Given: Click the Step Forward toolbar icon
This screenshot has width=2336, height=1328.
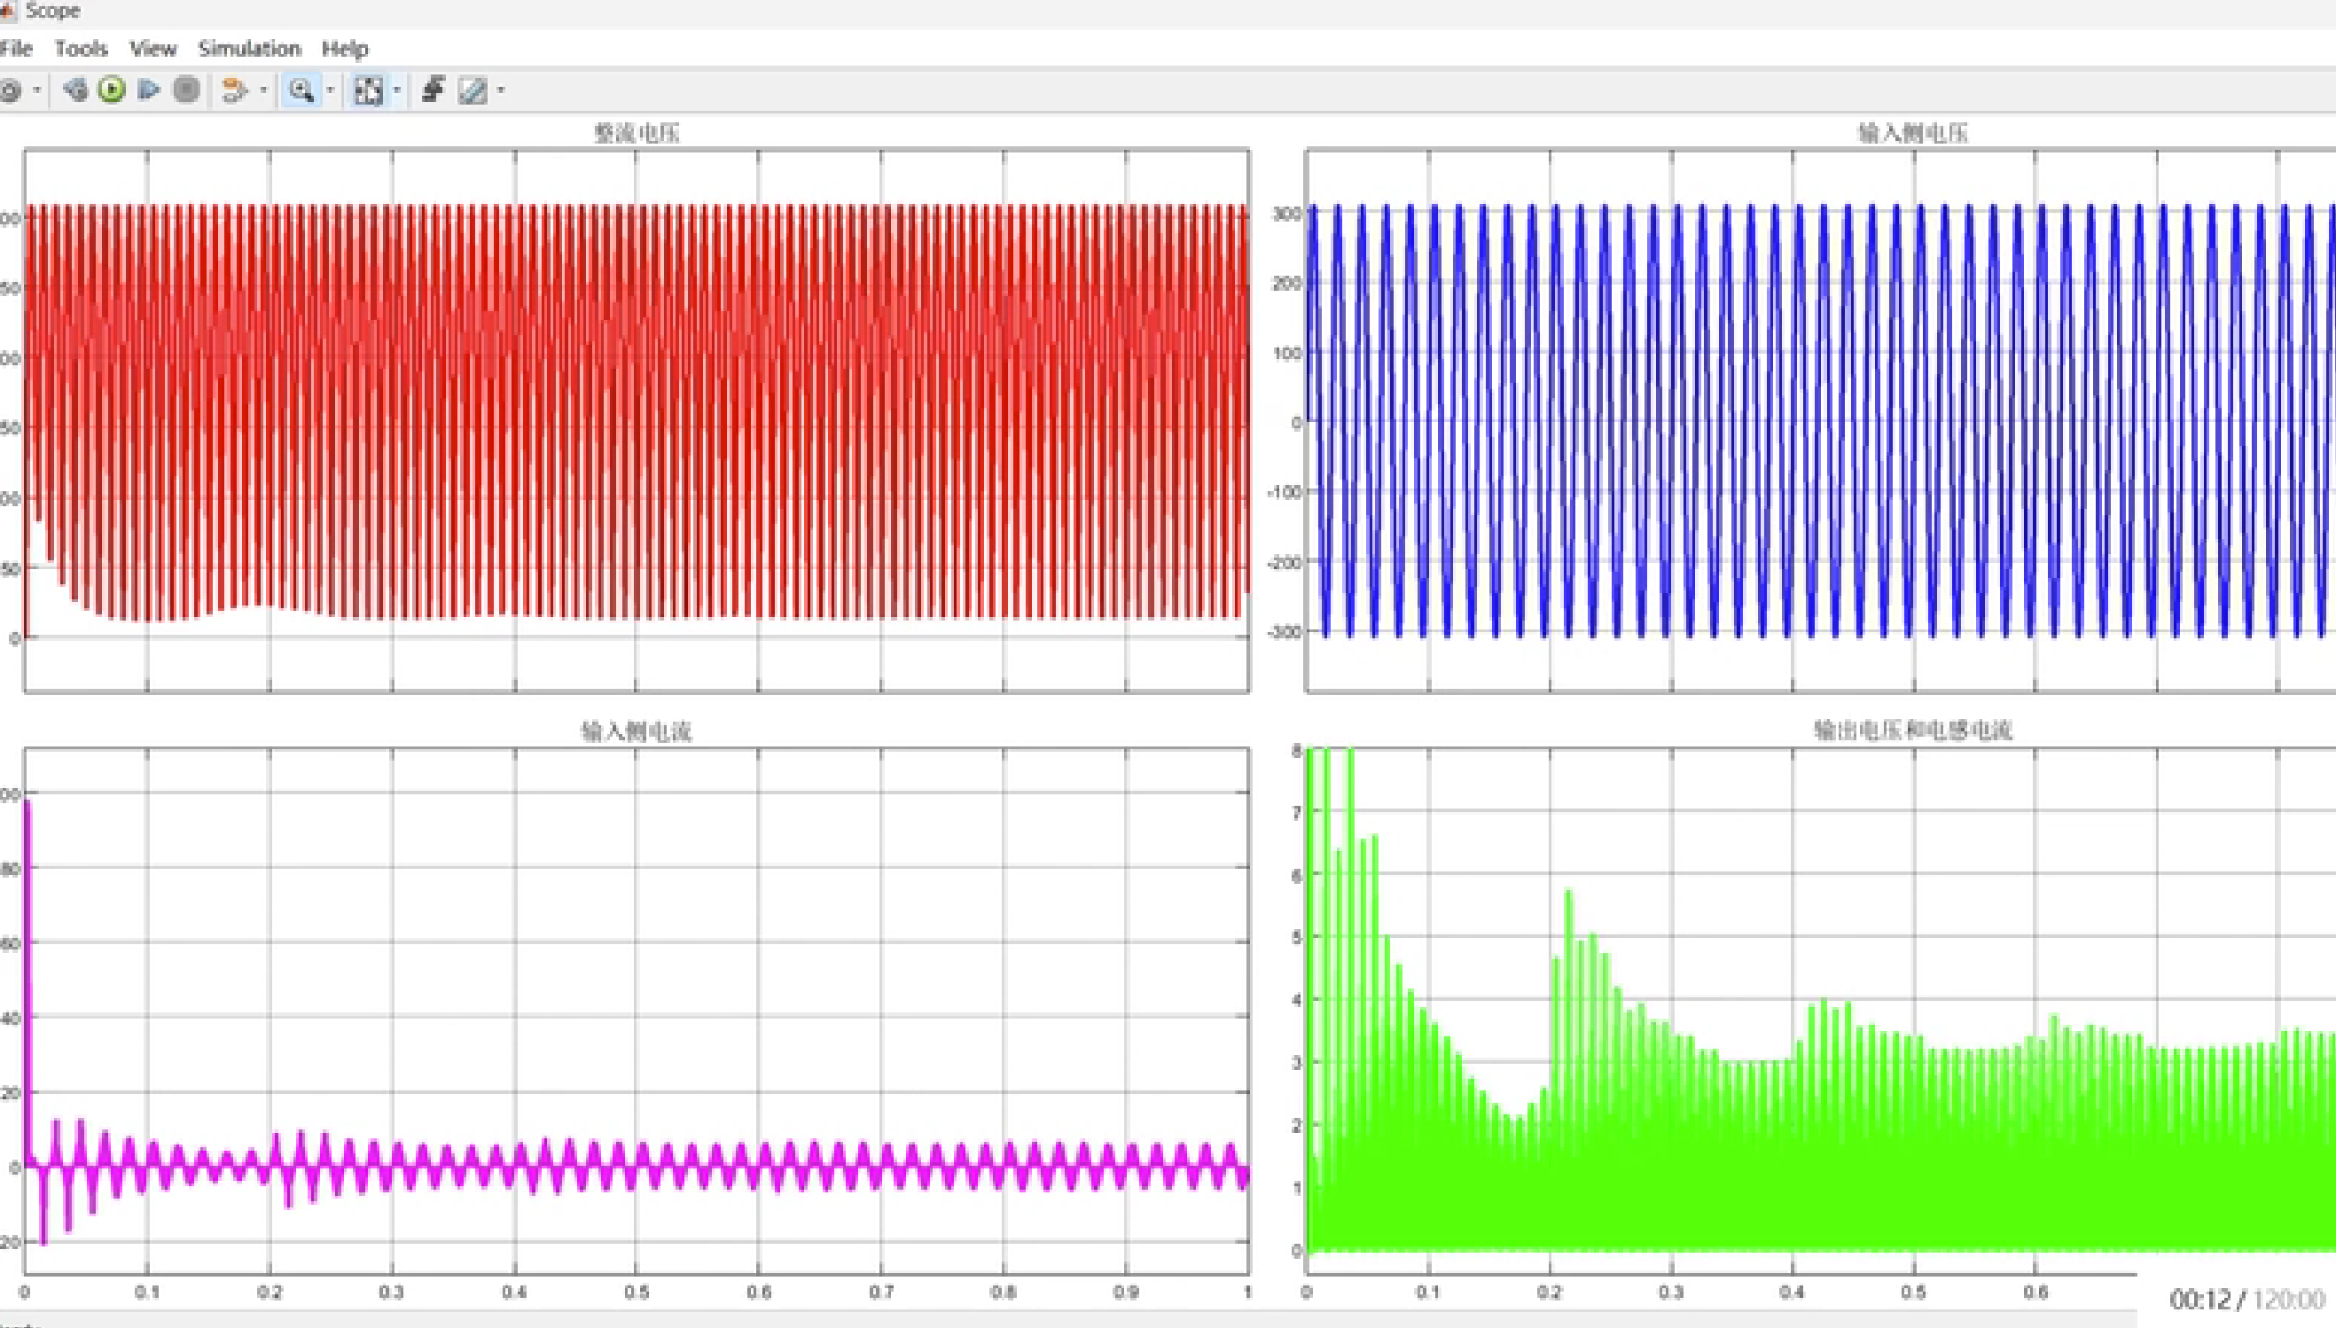Looking at the screenshot, I should [x=149, y=90].
